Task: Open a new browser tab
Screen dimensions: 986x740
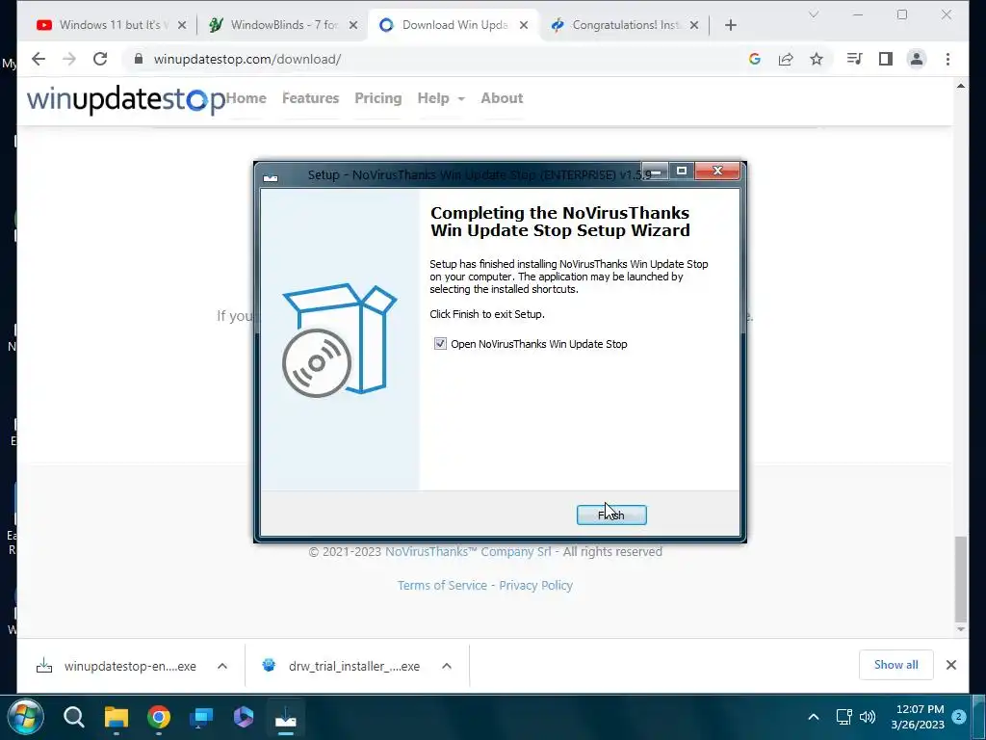Action: coord(730,25)
